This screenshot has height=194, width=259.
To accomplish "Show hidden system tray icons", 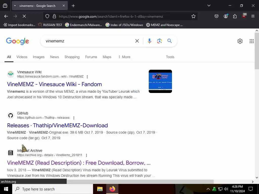I will click(x=208, y=189).
